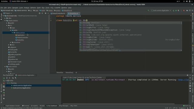Expand the gradle folder under robots-service
The image size is (194, 109).
[x=7, y=23]
